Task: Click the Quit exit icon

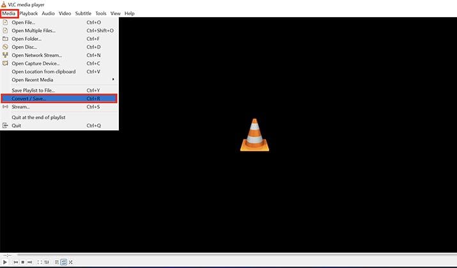Action: click(5, 126)
